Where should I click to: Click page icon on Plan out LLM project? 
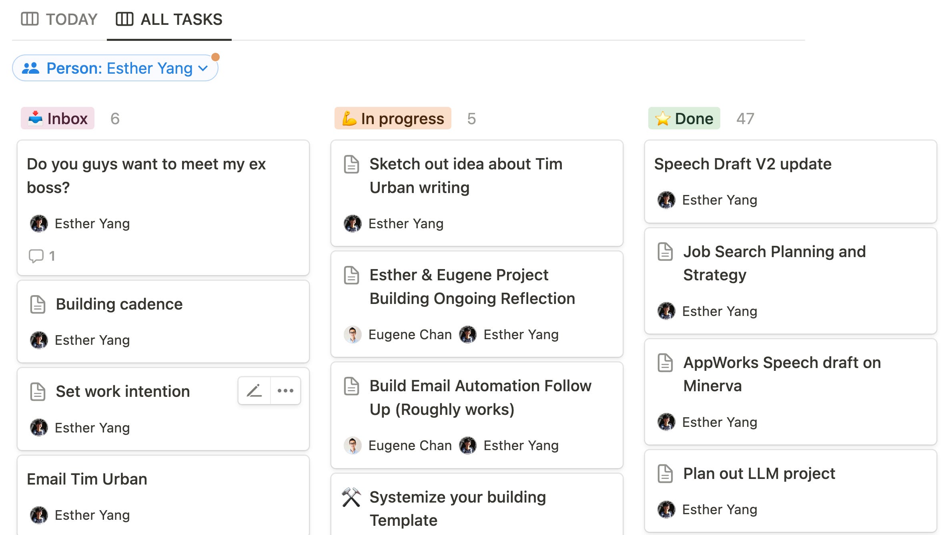665,474
